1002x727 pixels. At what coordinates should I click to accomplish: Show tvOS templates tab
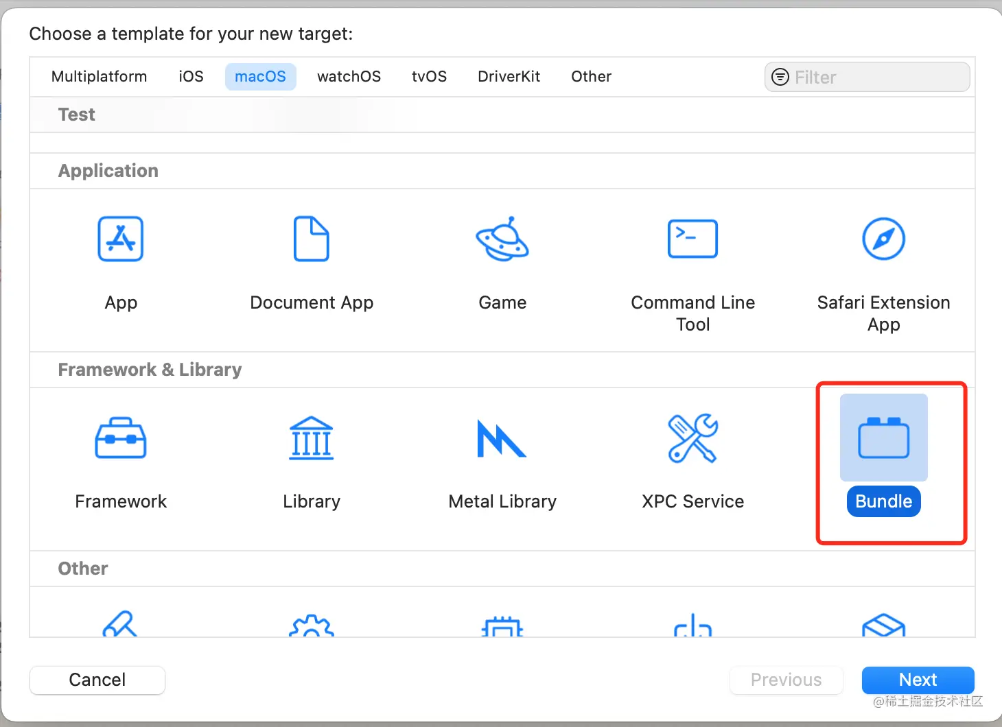pos(430,77)
